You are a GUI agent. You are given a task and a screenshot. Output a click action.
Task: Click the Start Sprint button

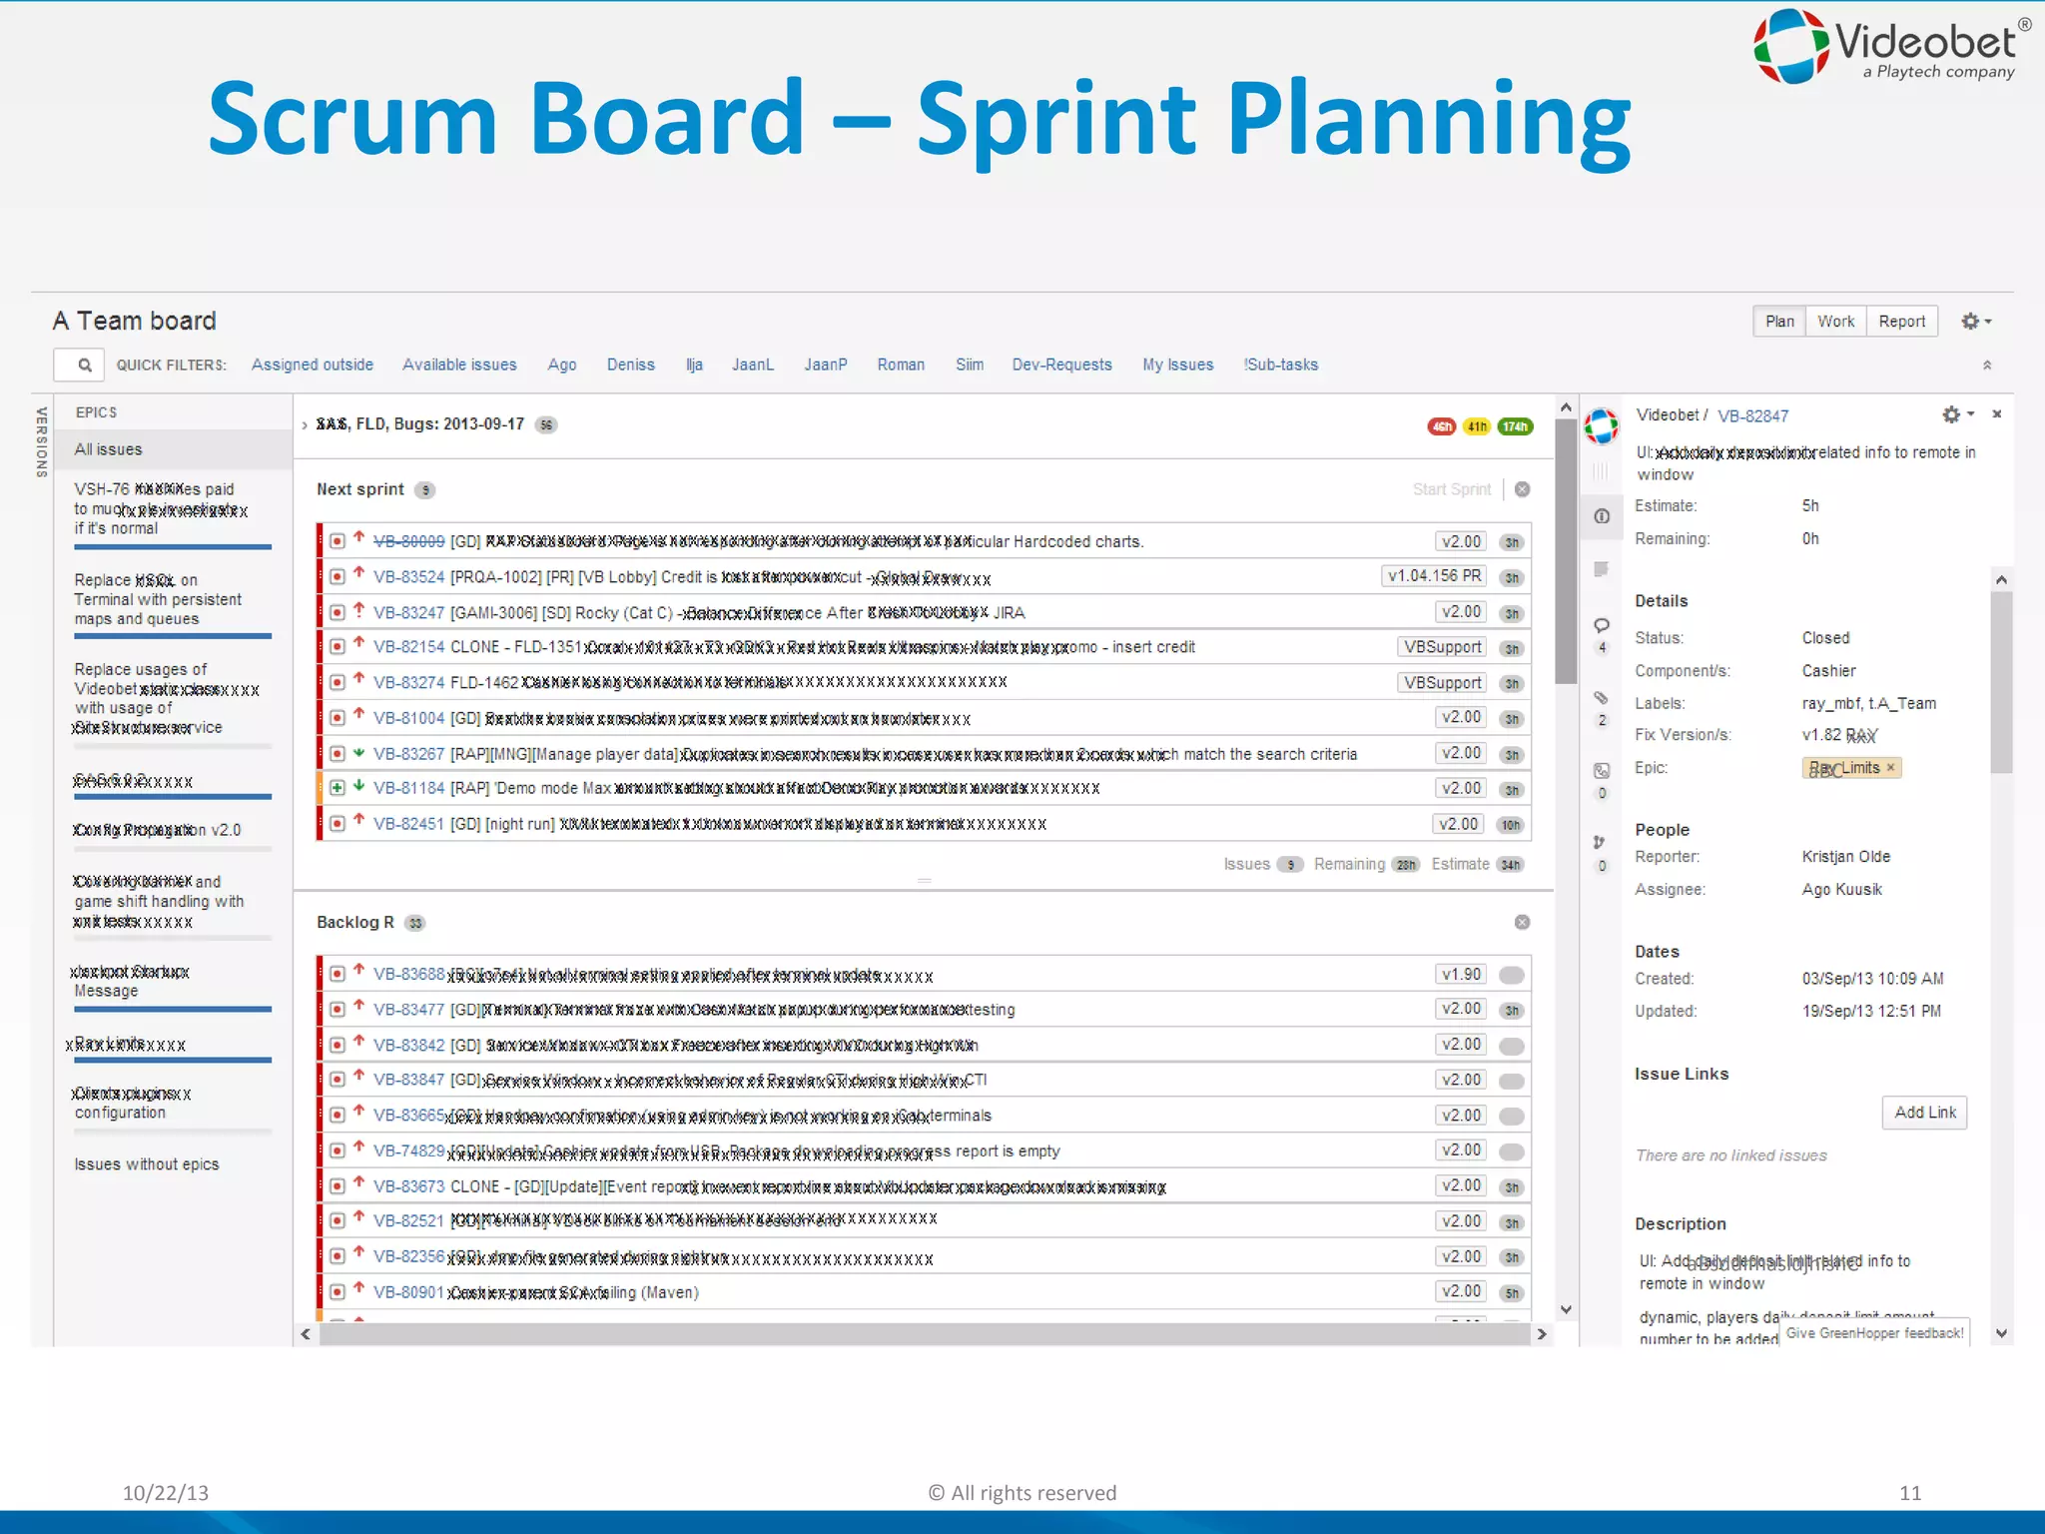(1452, 489)
